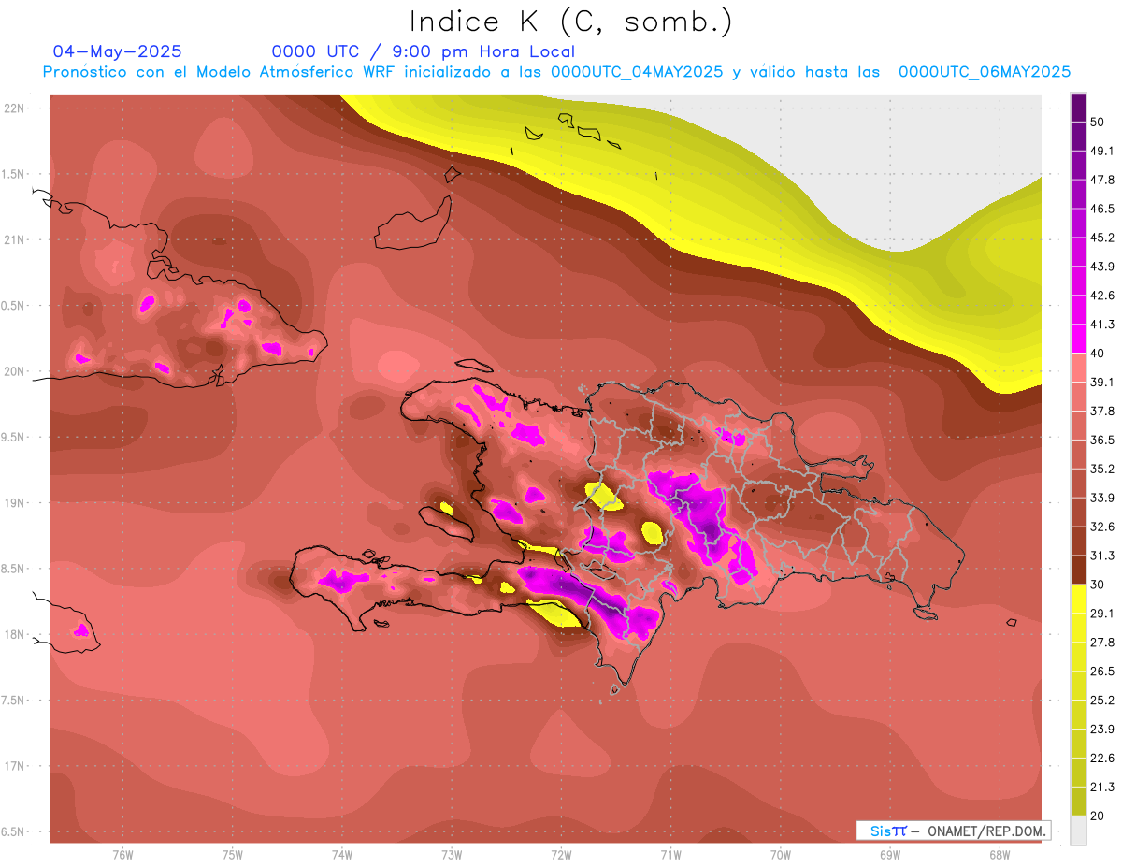Click the "36.5" color scale value
The width and height of the screenshot is (1122, 867).
click(x=1102, y=440)
